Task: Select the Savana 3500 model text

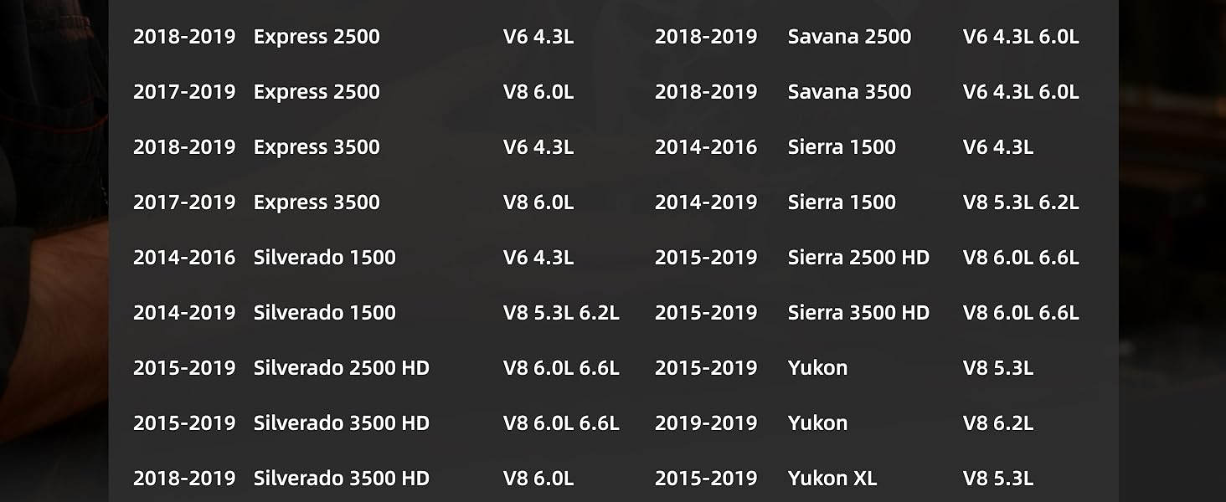Action: pyautogui.click(x=849, y=92)
